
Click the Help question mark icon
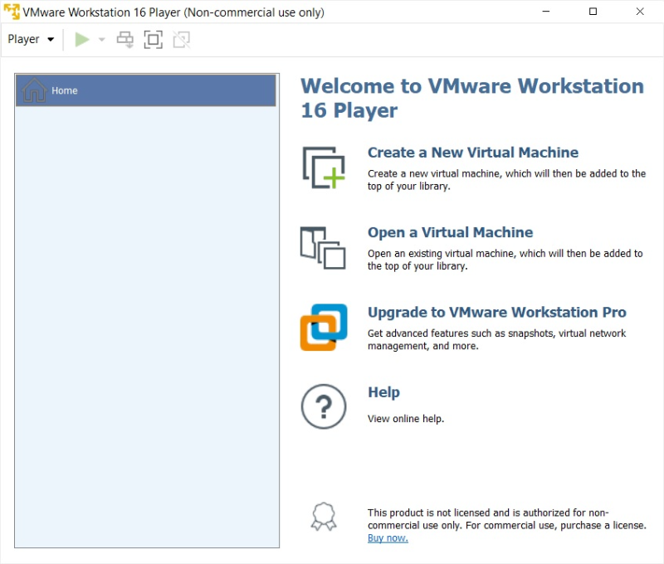click(x=324, y=406)
